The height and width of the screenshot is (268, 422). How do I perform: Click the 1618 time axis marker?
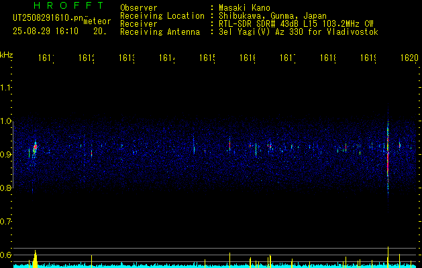328,58
